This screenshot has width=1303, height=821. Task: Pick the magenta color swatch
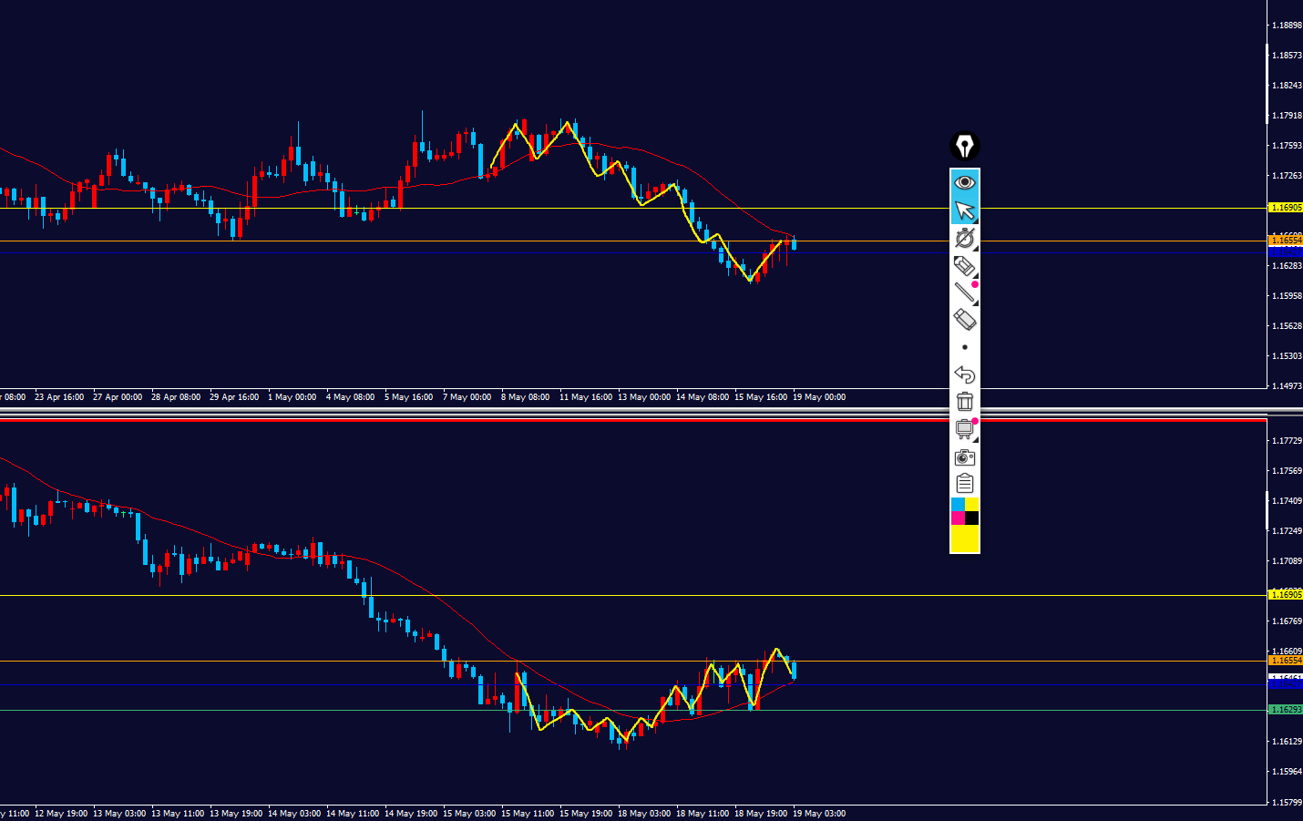tap(958, 518)
